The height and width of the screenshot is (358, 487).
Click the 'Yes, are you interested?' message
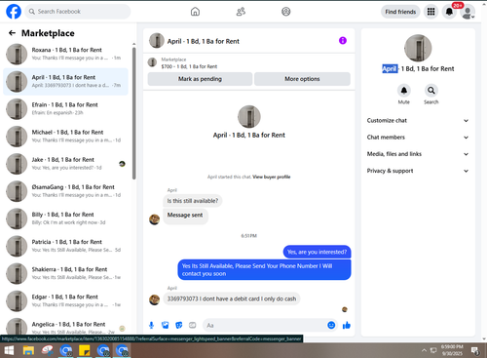(317, 252)
